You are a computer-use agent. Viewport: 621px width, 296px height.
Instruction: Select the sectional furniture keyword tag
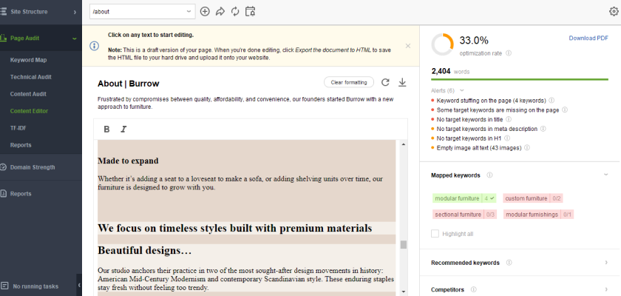464,215
